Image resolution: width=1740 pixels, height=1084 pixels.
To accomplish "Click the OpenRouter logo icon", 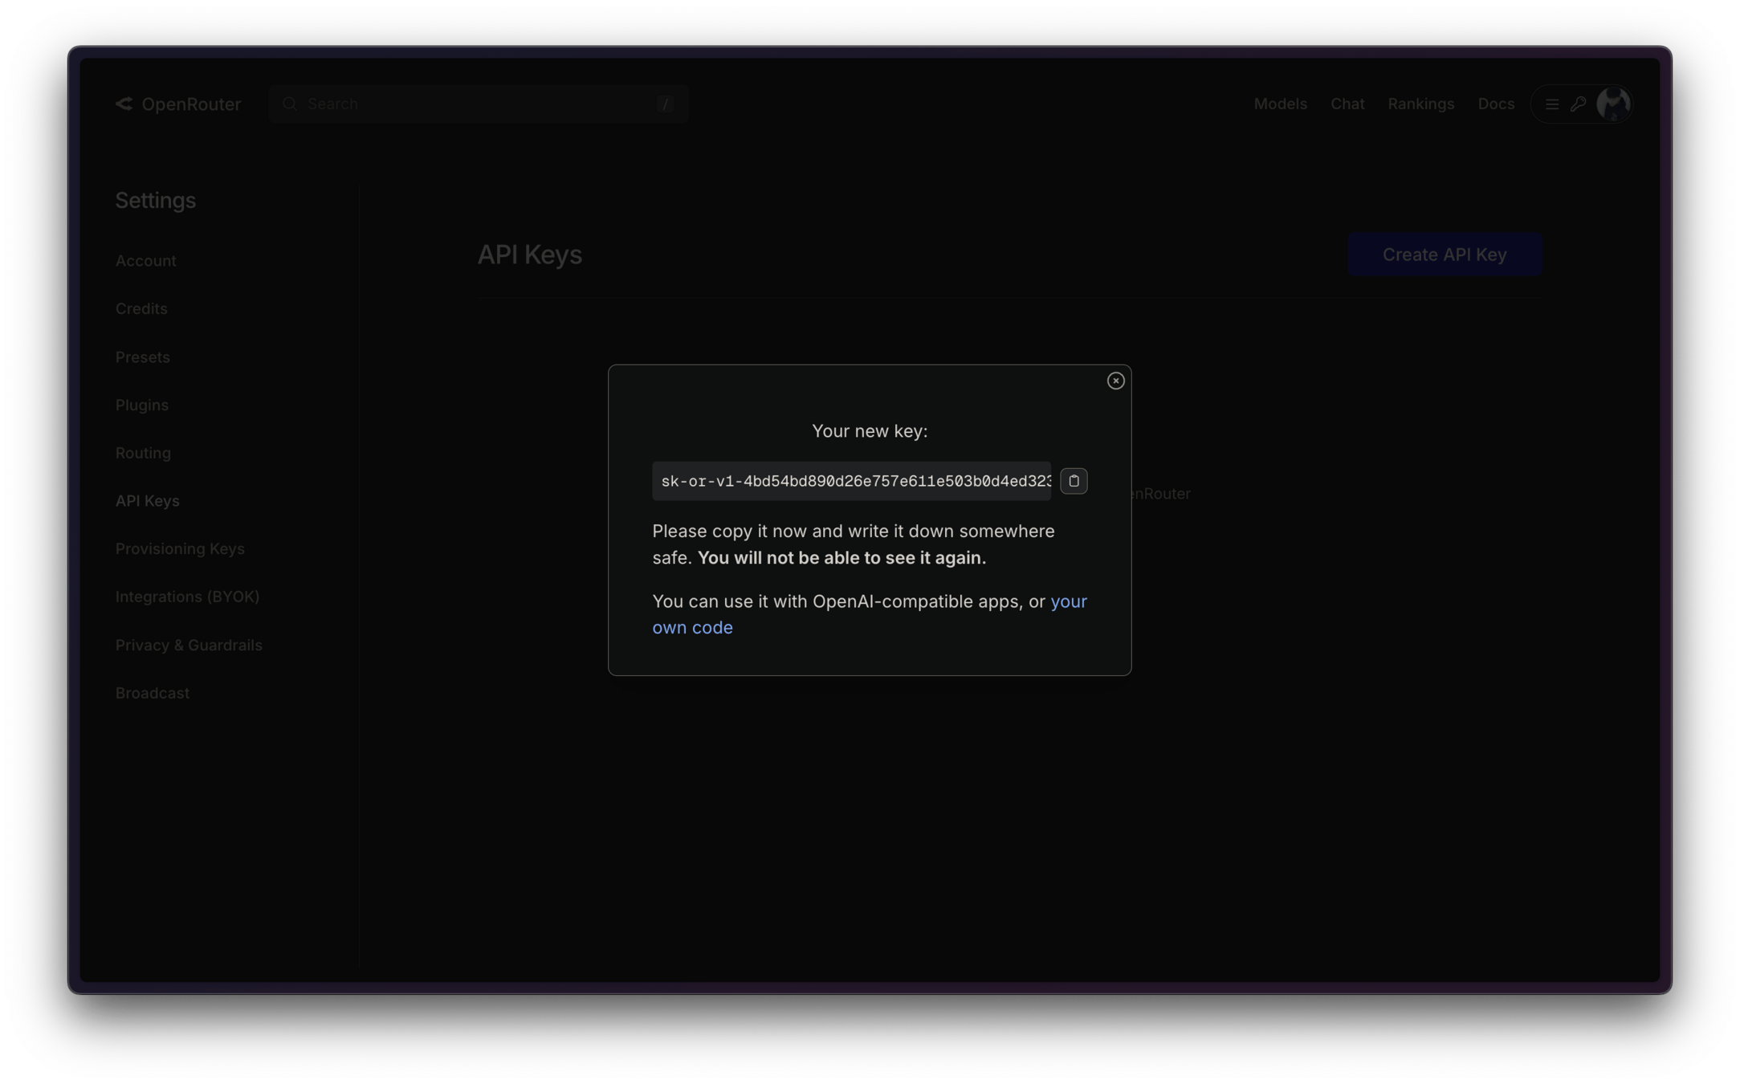I will 124,104.
